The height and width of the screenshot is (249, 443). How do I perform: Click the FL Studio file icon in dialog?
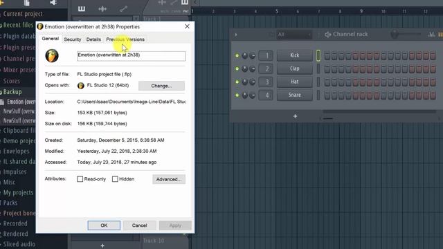(52, 55)
